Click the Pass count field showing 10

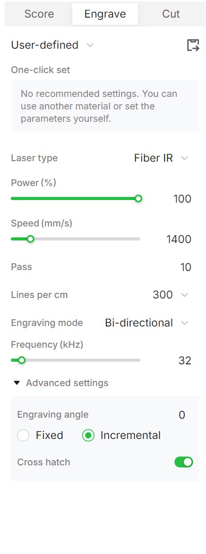(185, 267)
